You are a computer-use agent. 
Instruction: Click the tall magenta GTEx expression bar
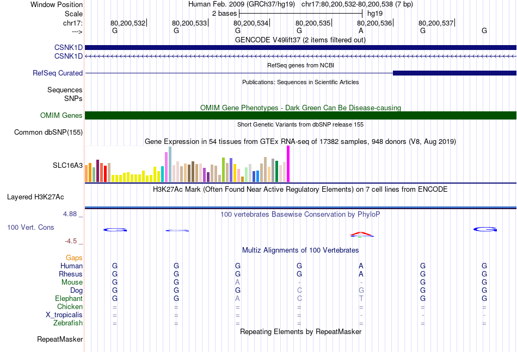click(x=288, y=164)
